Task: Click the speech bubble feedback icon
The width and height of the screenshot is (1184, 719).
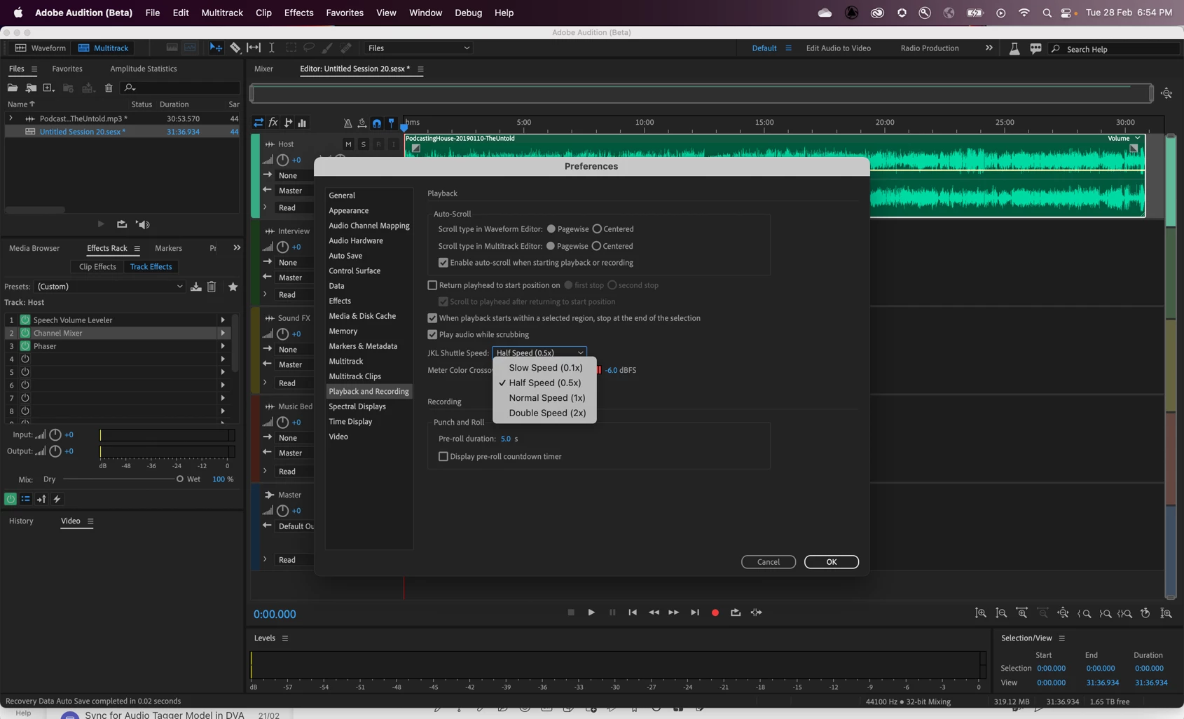Action: (1035, 48)
